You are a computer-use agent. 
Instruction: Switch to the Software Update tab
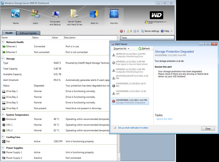(x=28, y=33)
